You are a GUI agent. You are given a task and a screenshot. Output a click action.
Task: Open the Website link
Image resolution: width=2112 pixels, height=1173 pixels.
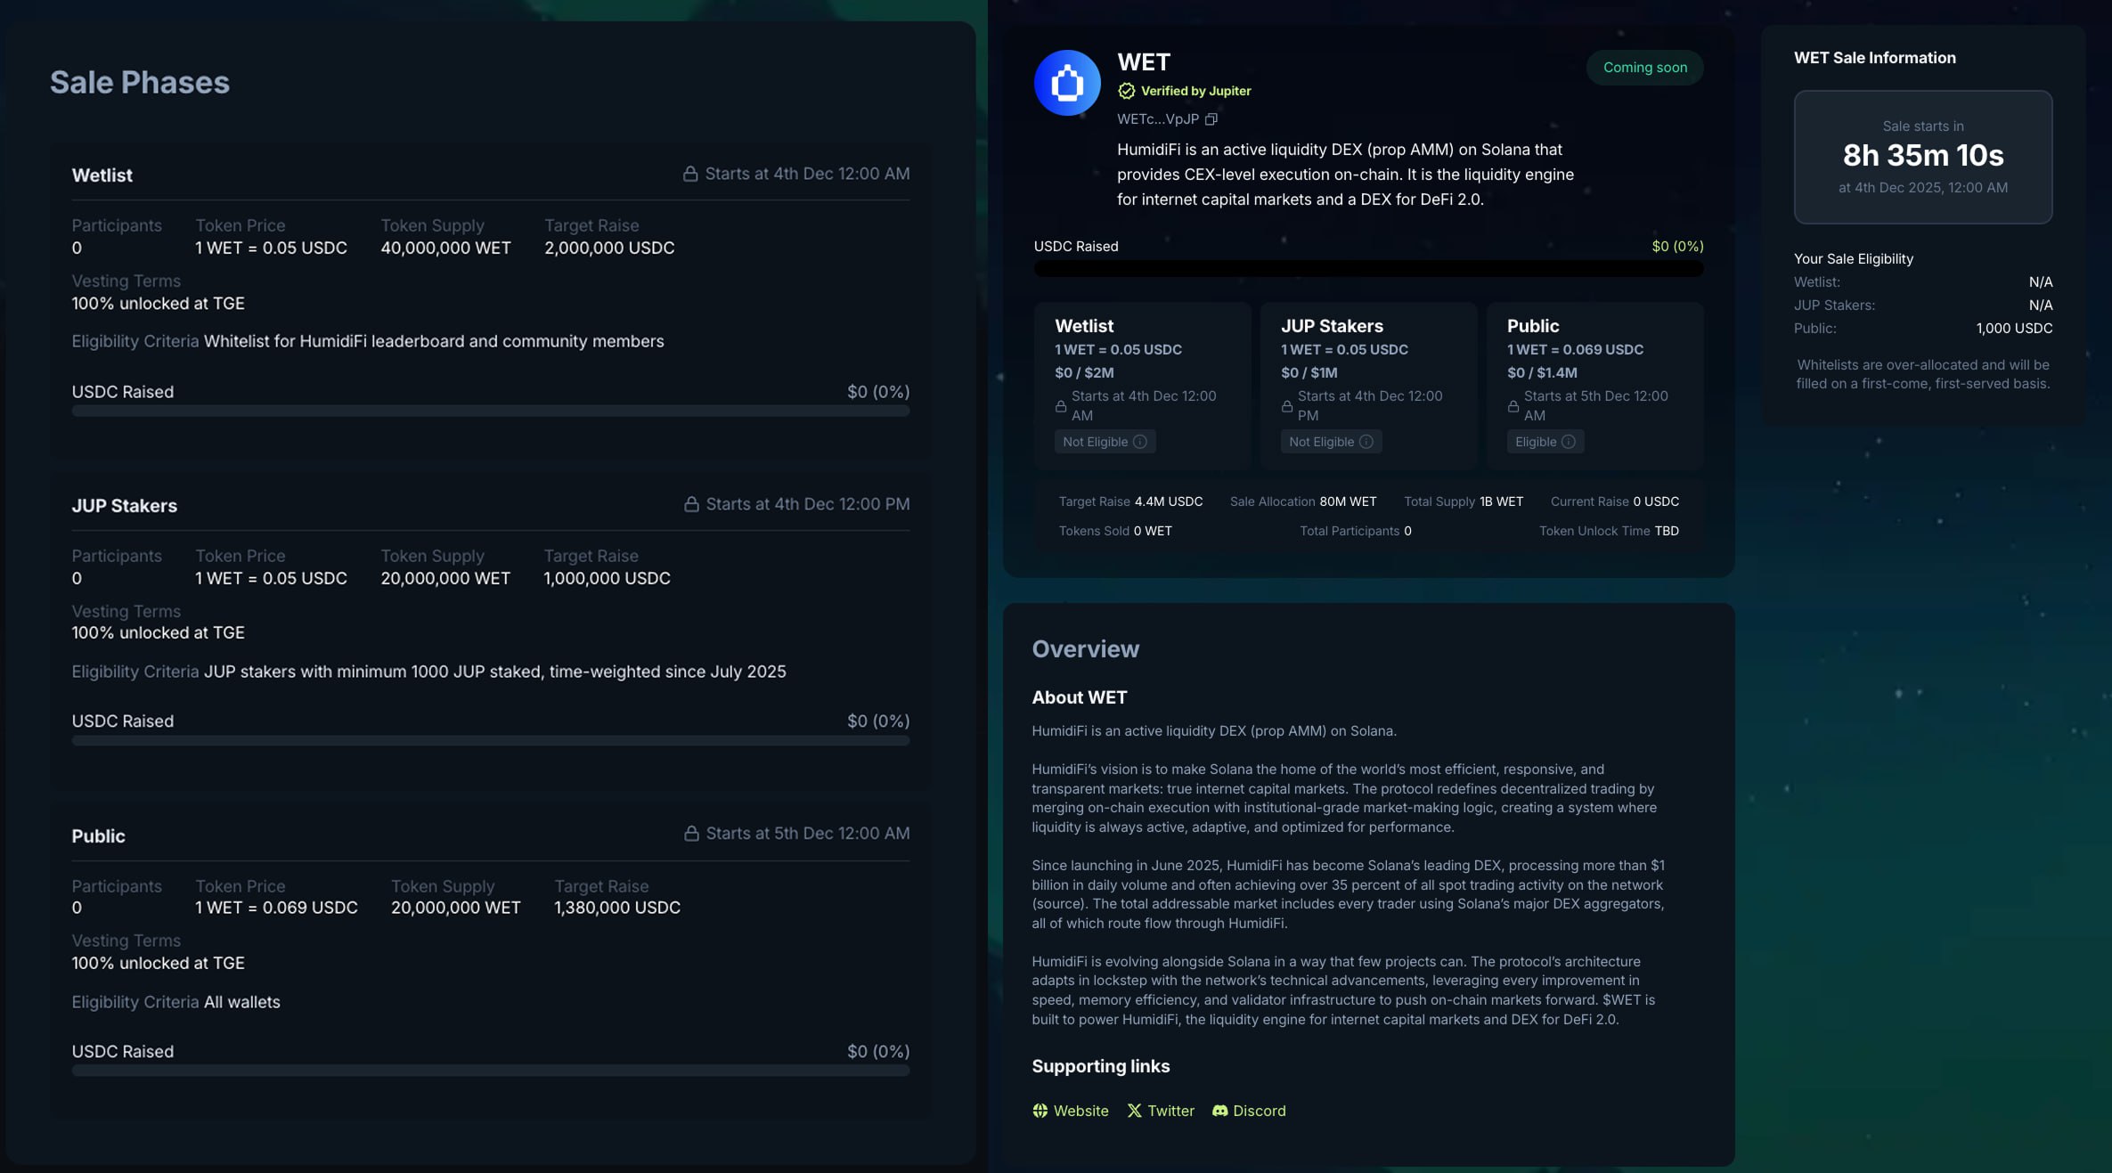tap(1080, 1111)
